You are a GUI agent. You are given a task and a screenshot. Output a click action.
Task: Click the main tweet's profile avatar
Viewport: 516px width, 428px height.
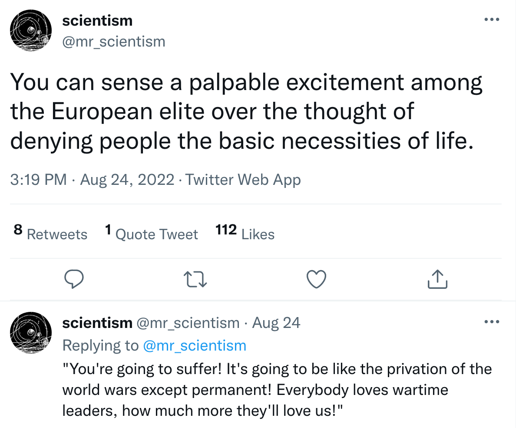click(31, 30)
